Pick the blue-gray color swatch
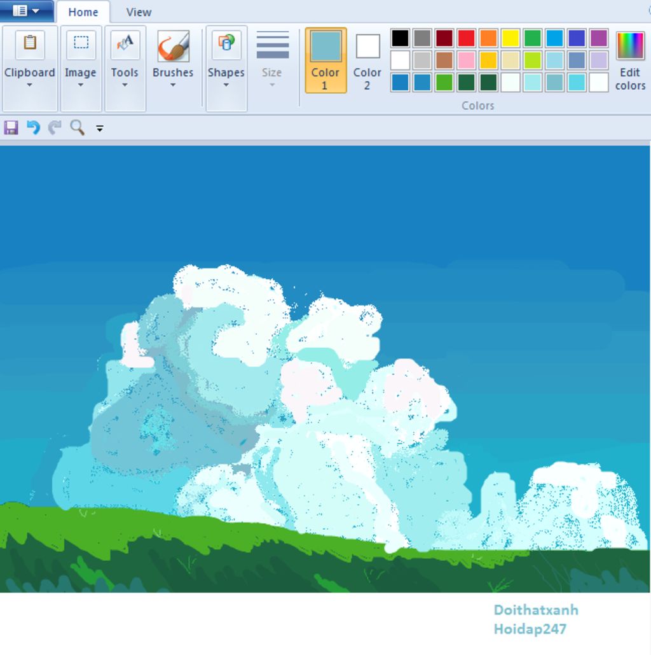This screenshot has width=651, height=655. tap(577, 60)
